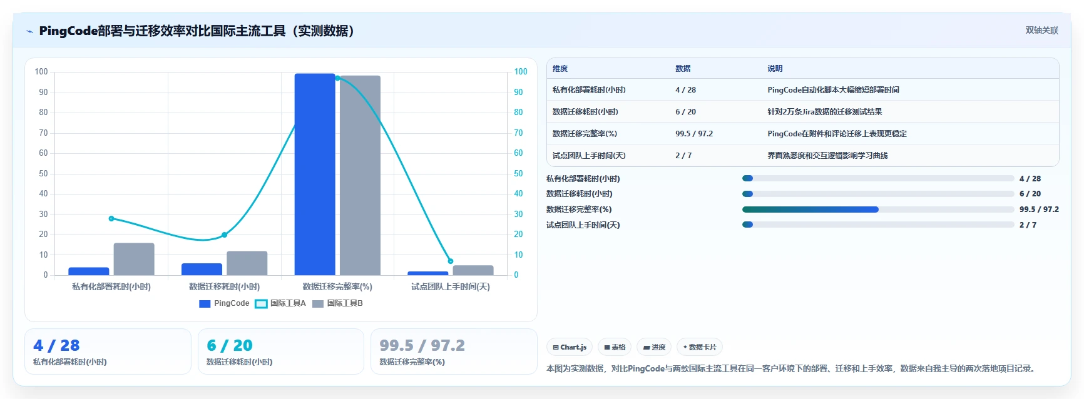Toggle 国际工具A series in chart legend
Image resolution: width=1084 pixels, height=399 pixels.
[x=280, y=303]
